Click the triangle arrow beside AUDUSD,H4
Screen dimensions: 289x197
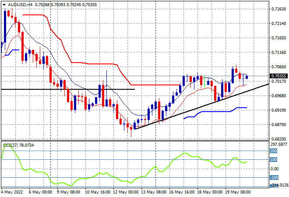point(4,4)
